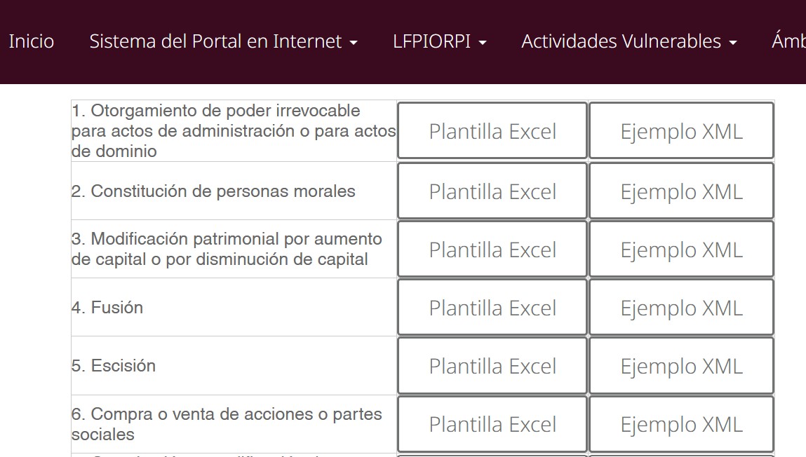
Task: Click the '2. Constitución de personas morales' text
Action: 213,191
